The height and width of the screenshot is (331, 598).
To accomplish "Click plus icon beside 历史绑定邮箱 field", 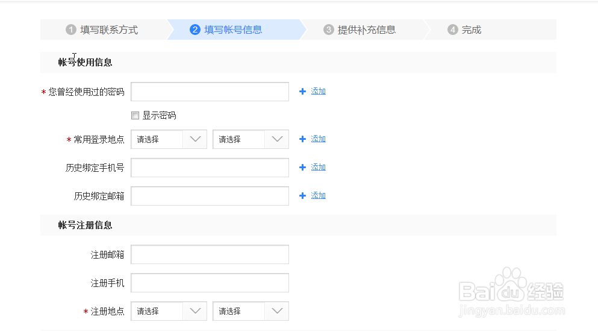I will (302, 196).
